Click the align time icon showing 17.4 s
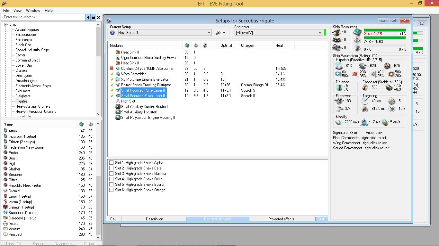The width and height of the screenshot is (439, 246). tap(364, 122)
